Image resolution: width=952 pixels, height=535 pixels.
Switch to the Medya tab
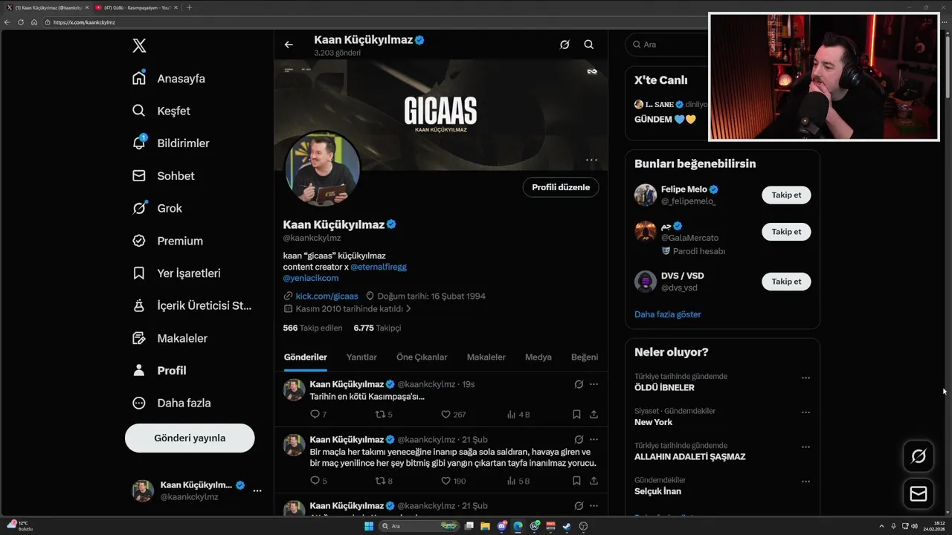click(538, 357)
